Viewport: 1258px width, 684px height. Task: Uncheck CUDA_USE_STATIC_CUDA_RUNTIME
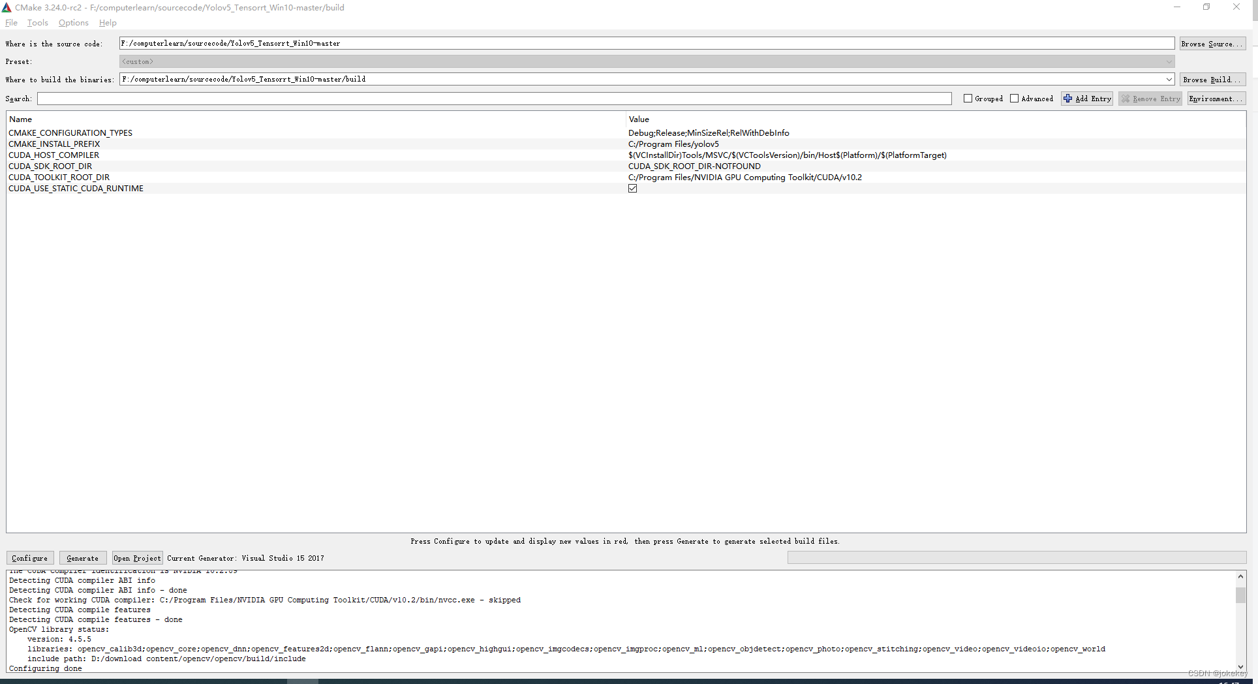pos(633,188)
